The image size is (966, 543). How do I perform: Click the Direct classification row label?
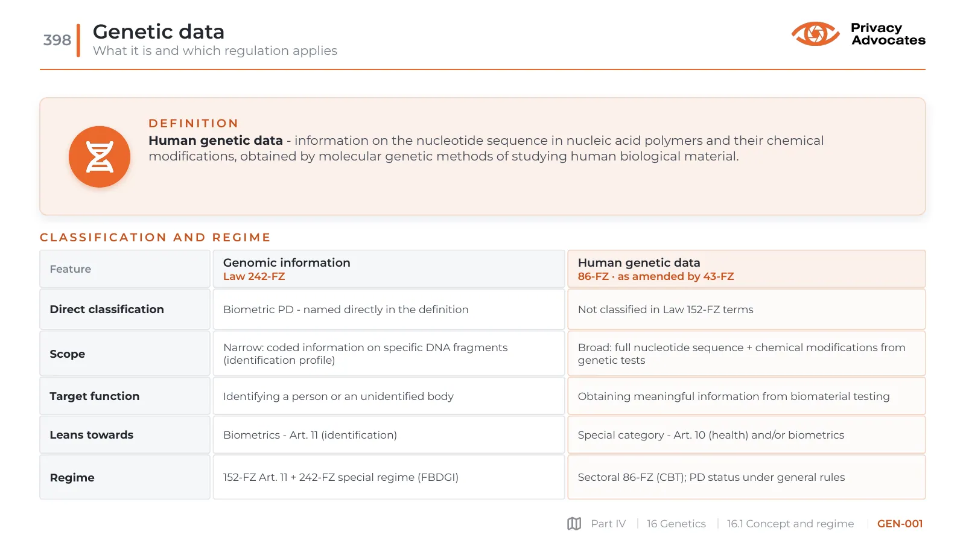pyautogui.click(x=125, y=309)
